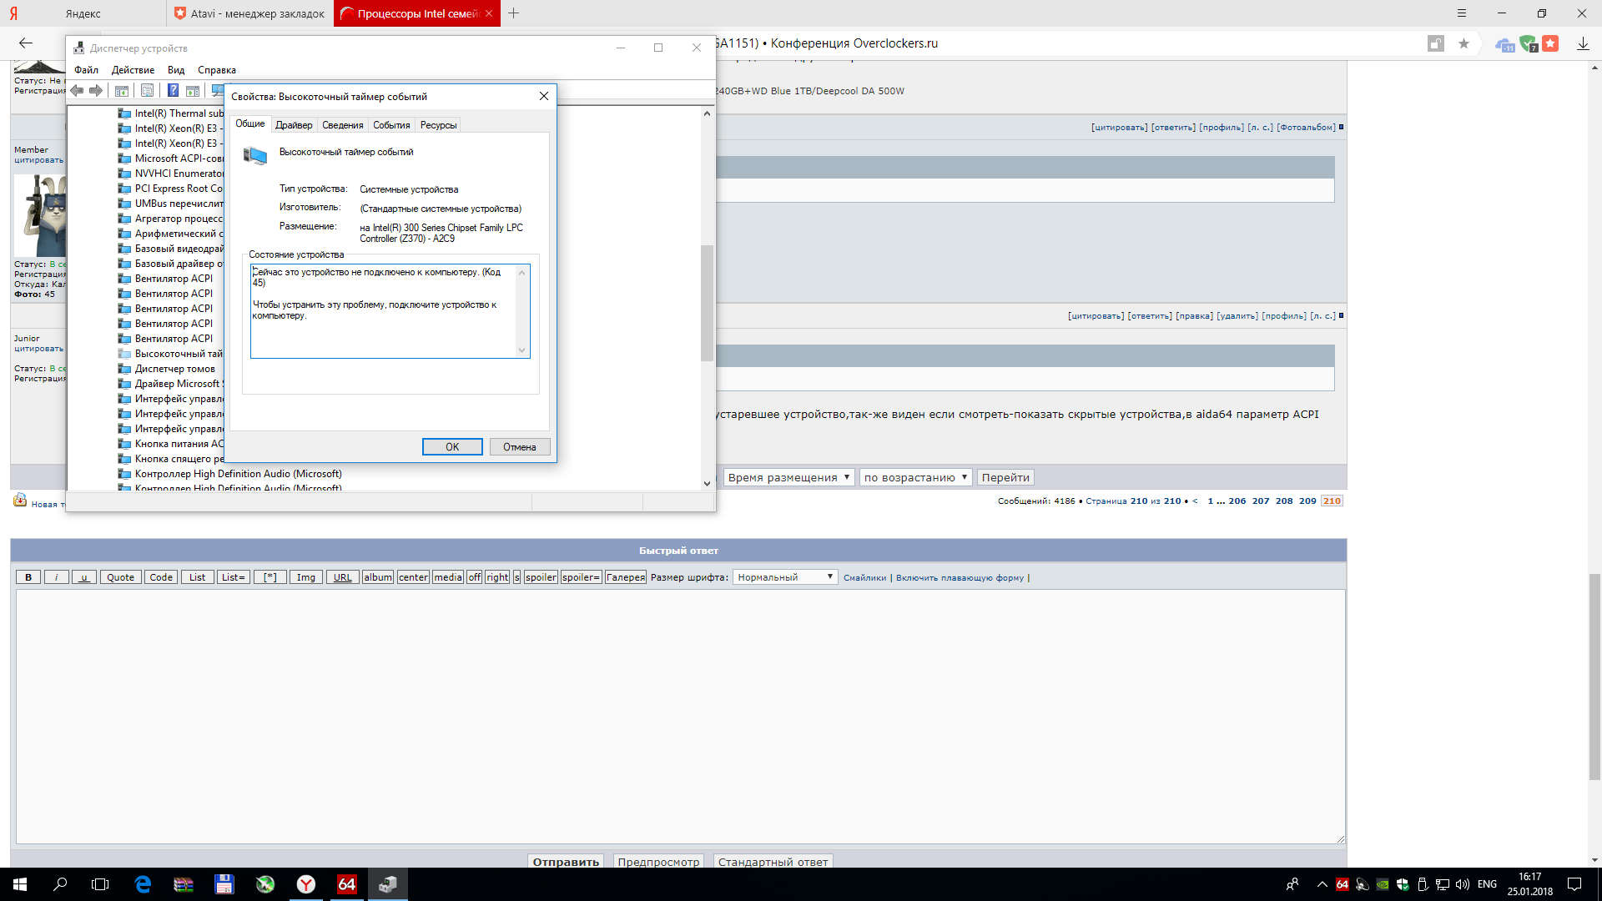Switch to the Ресурсы tab
Screen dimensions: 1602x901
click(x=438, y=125)
